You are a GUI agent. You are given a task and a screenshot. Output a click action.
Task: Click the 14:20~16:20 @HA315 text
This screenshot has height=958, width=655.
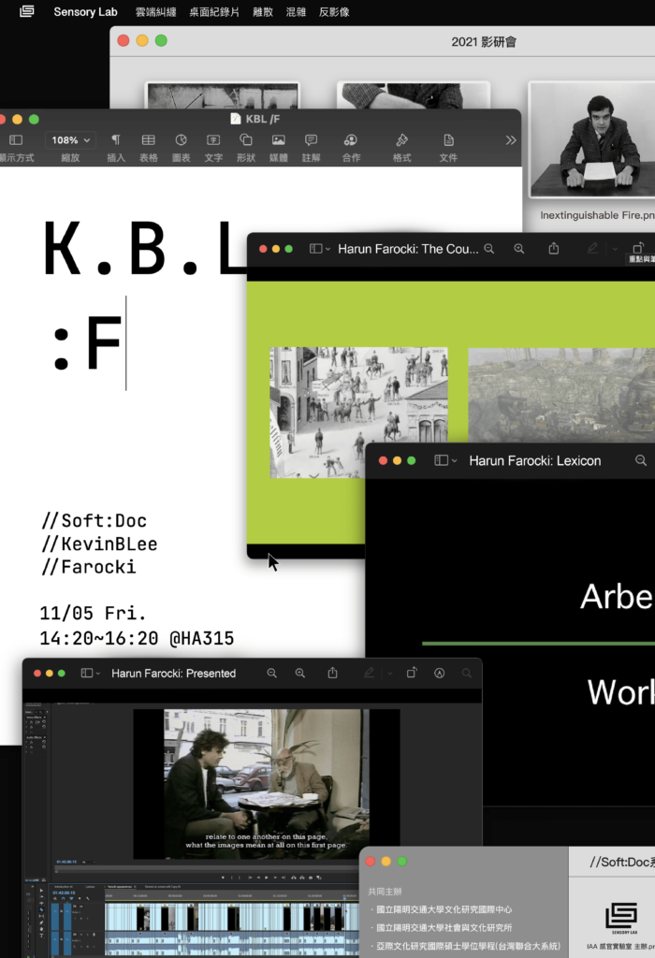[137, 638]
